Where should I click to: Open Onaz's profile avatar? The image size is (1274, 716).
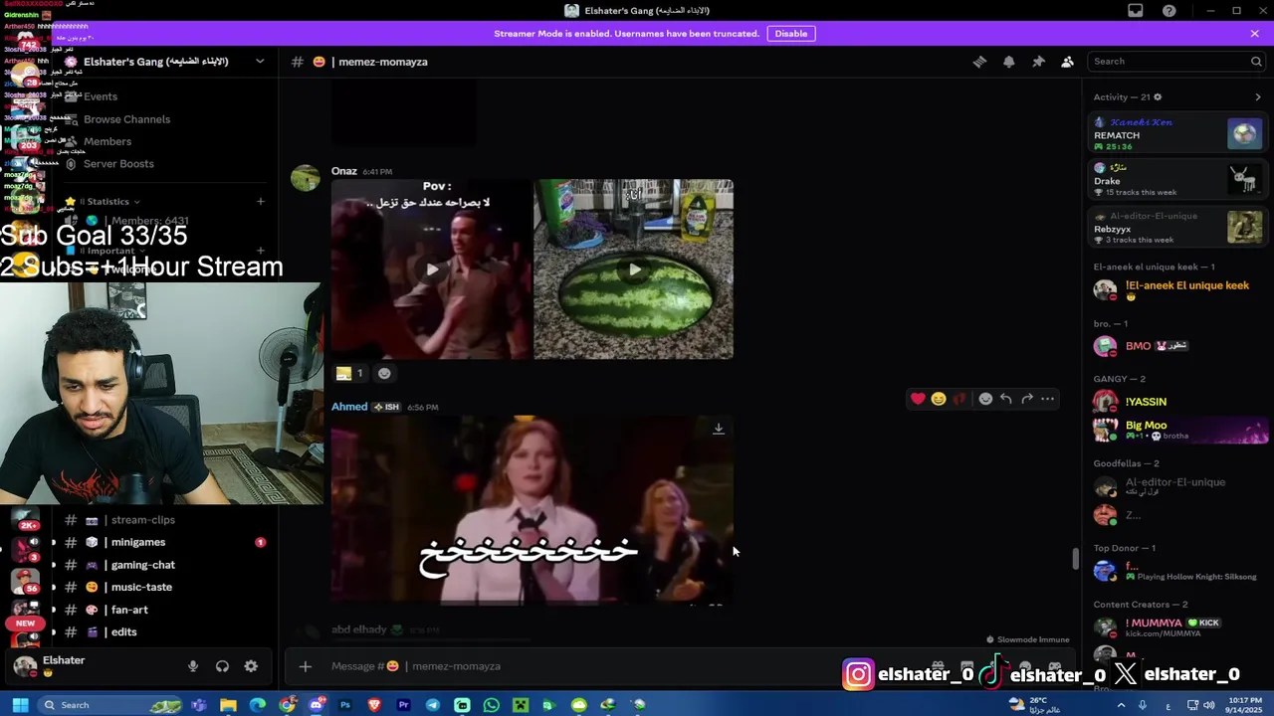305,177
